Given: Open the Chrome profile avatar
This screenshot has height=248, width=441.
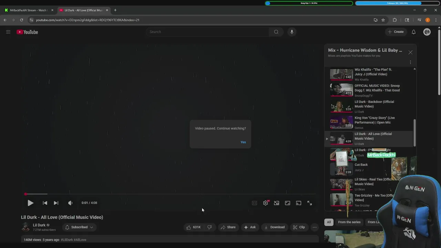Looking at the screenshot, I should click(x=428, y=20).
